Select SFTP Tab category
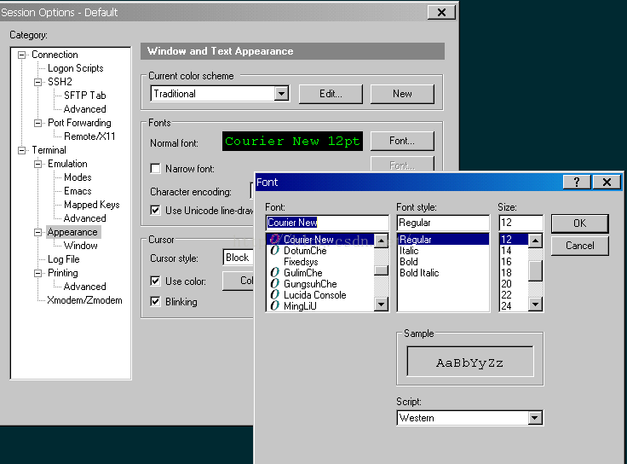Screen dimensions: 627x464 click(x=85, y=96)
